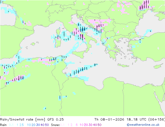Select snow legend value 10
Viewport: 165px width, 127px height.
[x=81, y=125]
